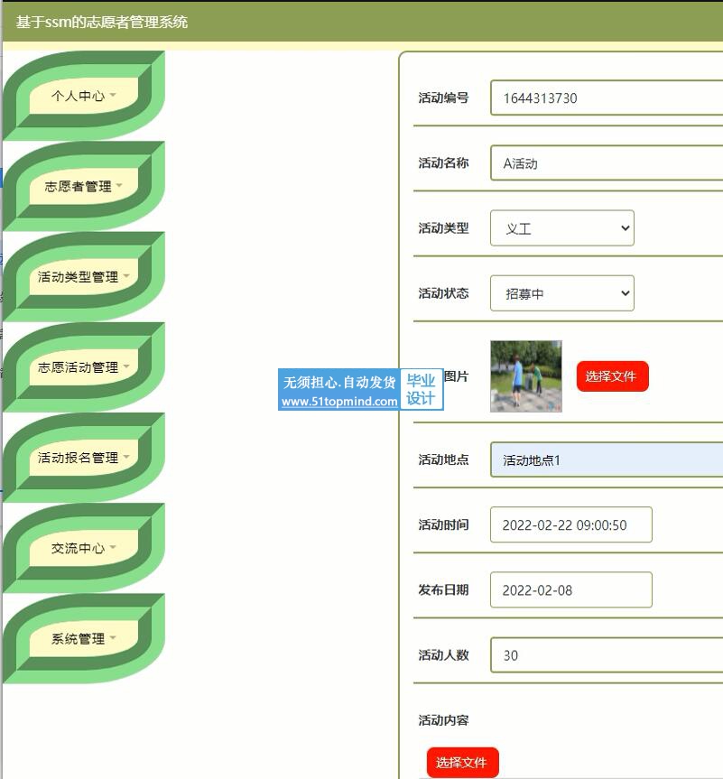
Task: Open the 活动状态 dropdown showing 招募中
Action: pyautogui.click(x=562, y=293)
